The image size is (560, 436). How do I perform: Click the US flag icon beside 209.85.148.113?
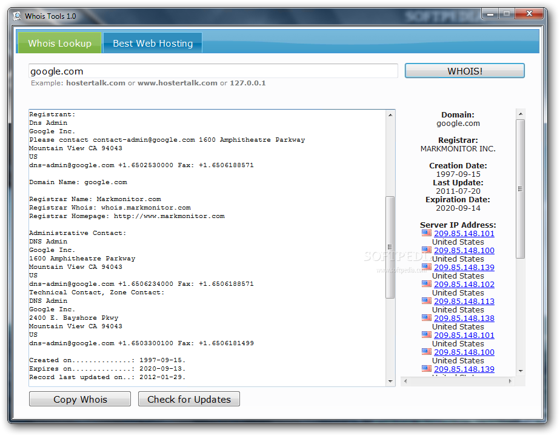click(x=427, y=300)
